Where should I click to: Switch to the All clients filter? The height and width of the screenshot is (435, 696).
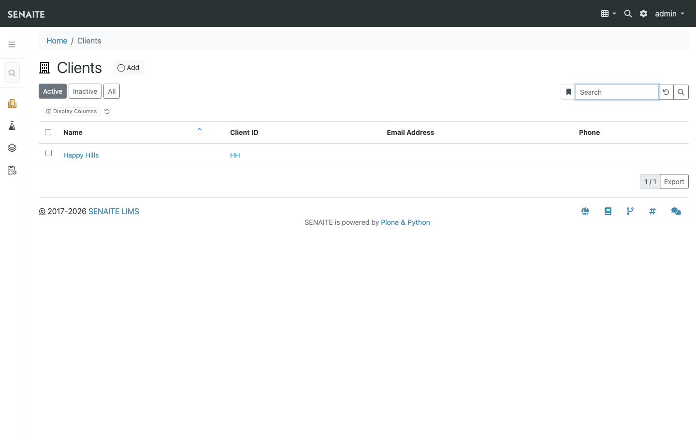112,91
